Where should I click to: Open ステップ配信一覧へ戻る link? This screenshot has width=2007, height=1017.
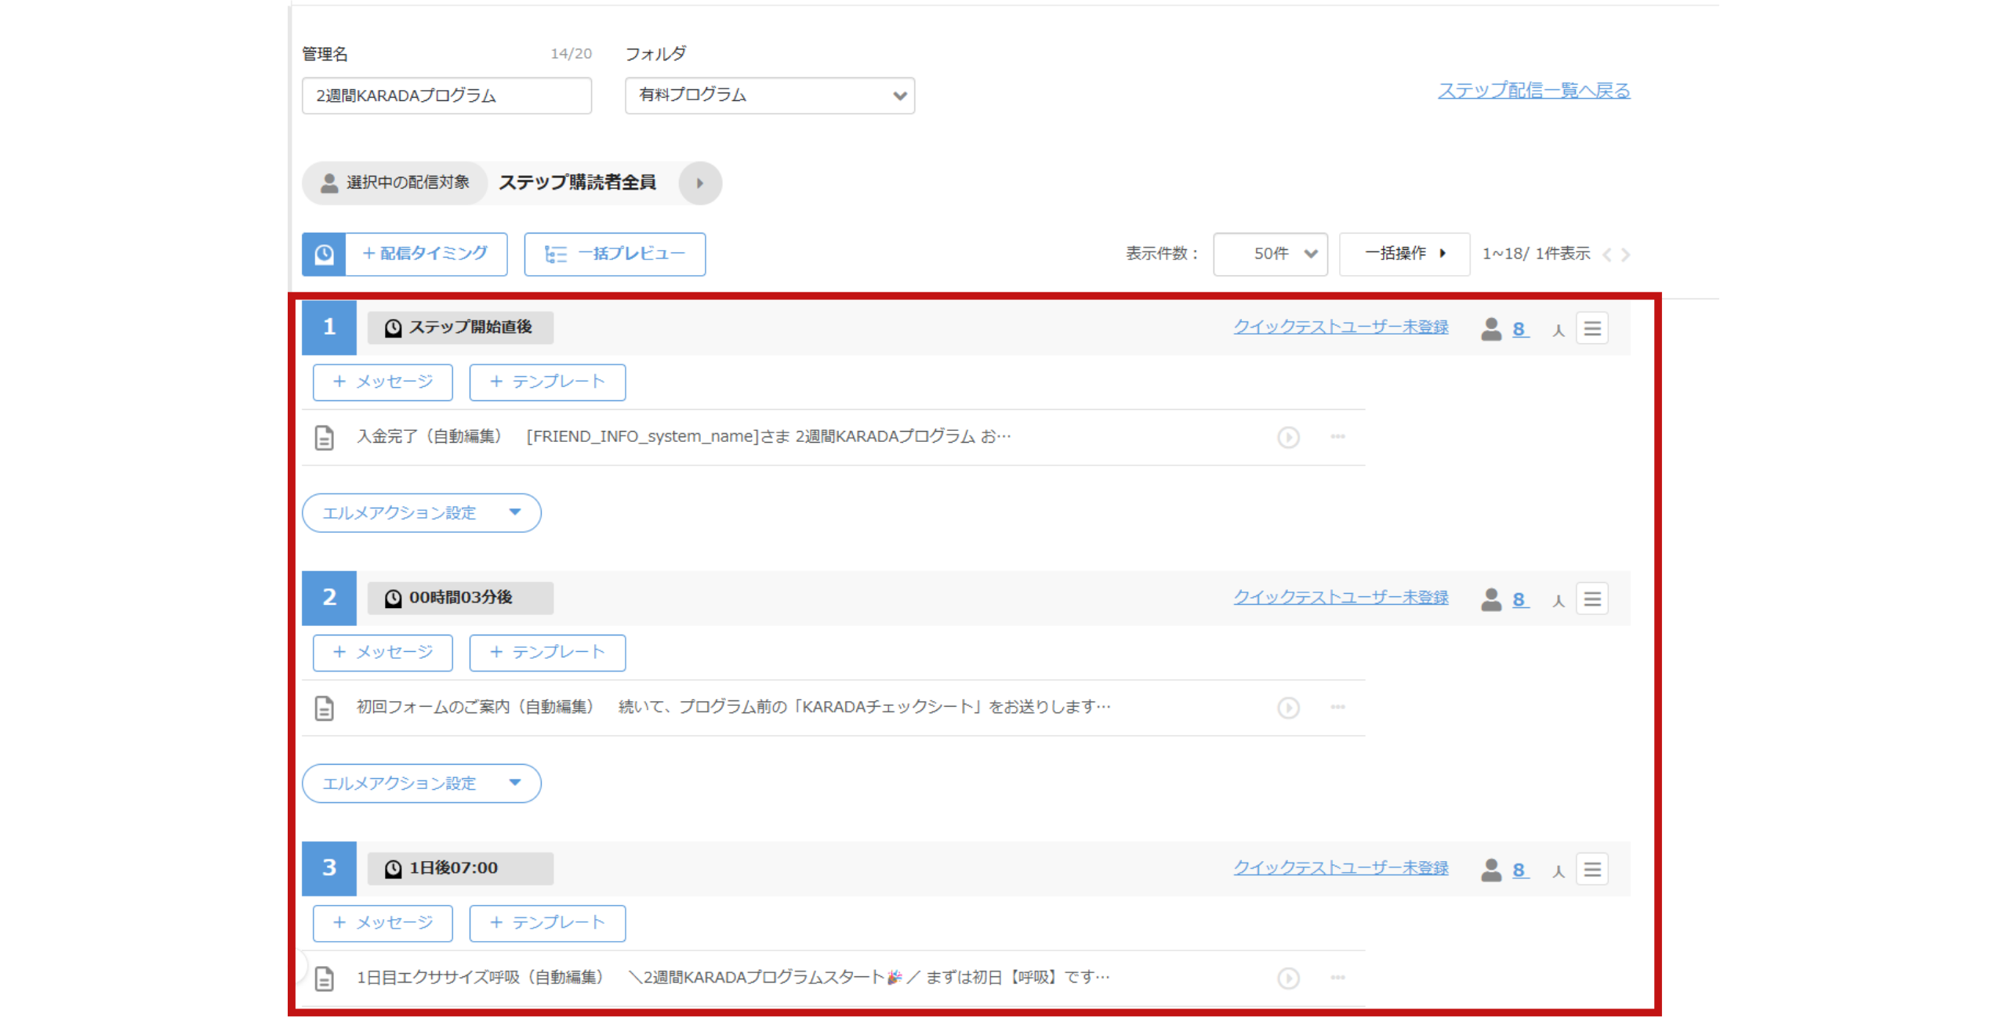(1533, 91)
